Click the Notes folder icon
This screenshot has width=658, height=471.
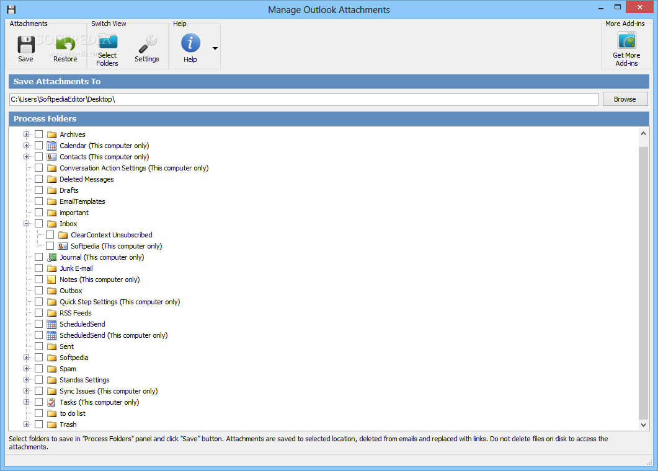point(51,280)
